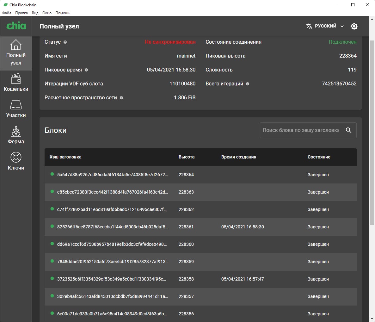The height and width of the screenshot is (322, 375).
Task: Focus the block header hash search field
Action: (x=301, y=130)
